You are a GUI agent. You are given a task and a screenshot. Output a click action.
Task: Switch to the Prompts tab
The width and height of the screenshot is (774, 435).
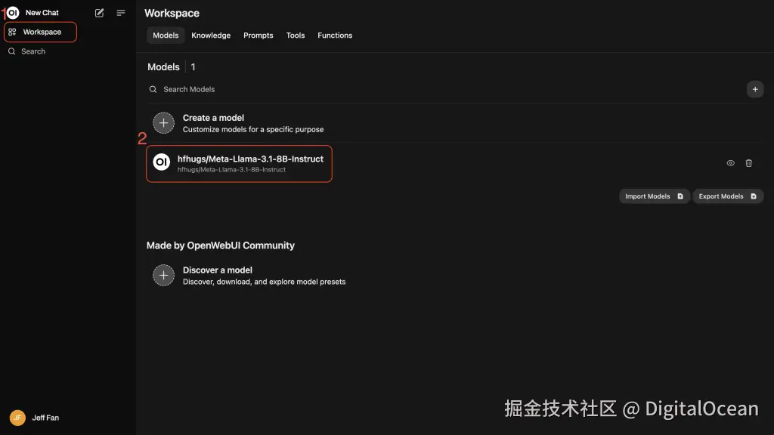point(259,35)
